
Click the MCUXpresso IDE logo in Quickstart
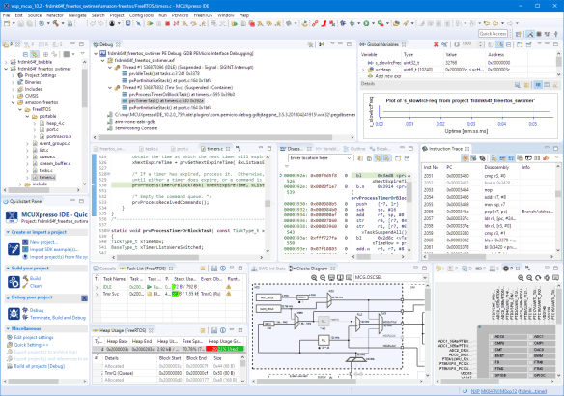(x=12, y=217)
